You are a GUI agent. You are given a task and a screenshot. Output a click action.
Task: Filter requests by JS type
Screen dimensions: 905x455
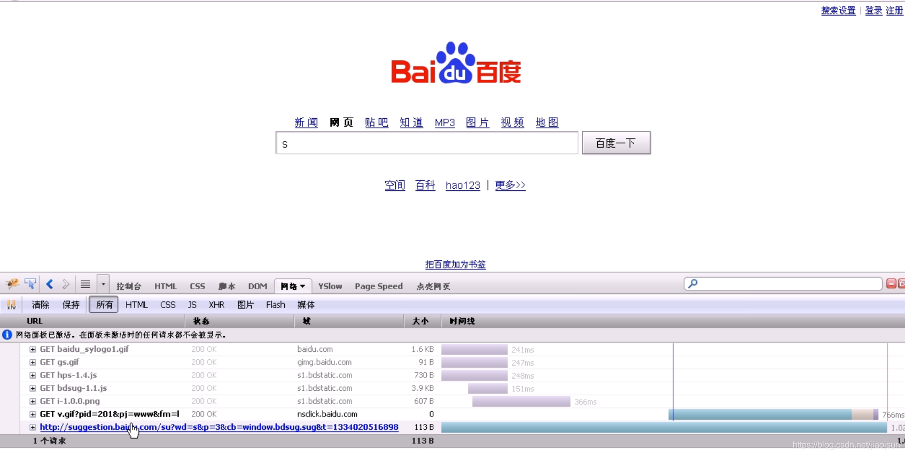(192, 305)
